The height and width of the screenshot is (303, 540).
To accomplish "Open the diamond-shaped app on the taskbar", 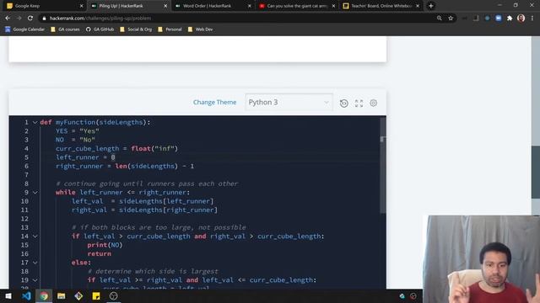I will [78, 296].
